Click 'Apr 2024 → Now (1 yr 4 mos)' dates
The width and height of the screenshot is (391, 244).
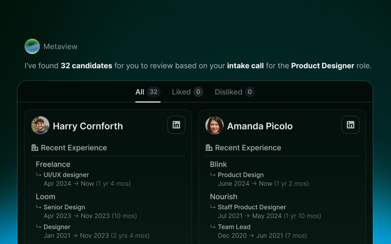click(x=87, y=184)
